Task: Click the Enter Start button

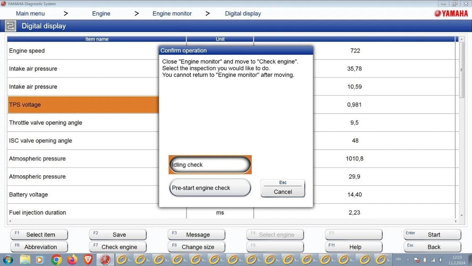Action: tap(432, 234)
